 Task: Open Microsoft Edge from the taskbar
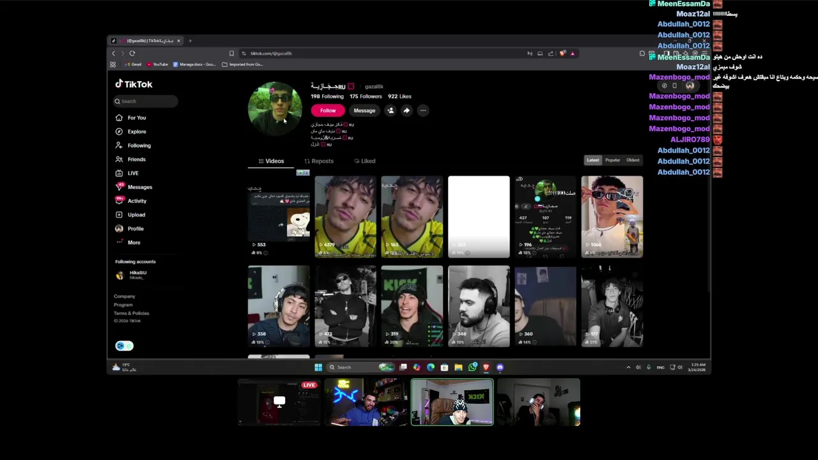click(431, 367)
